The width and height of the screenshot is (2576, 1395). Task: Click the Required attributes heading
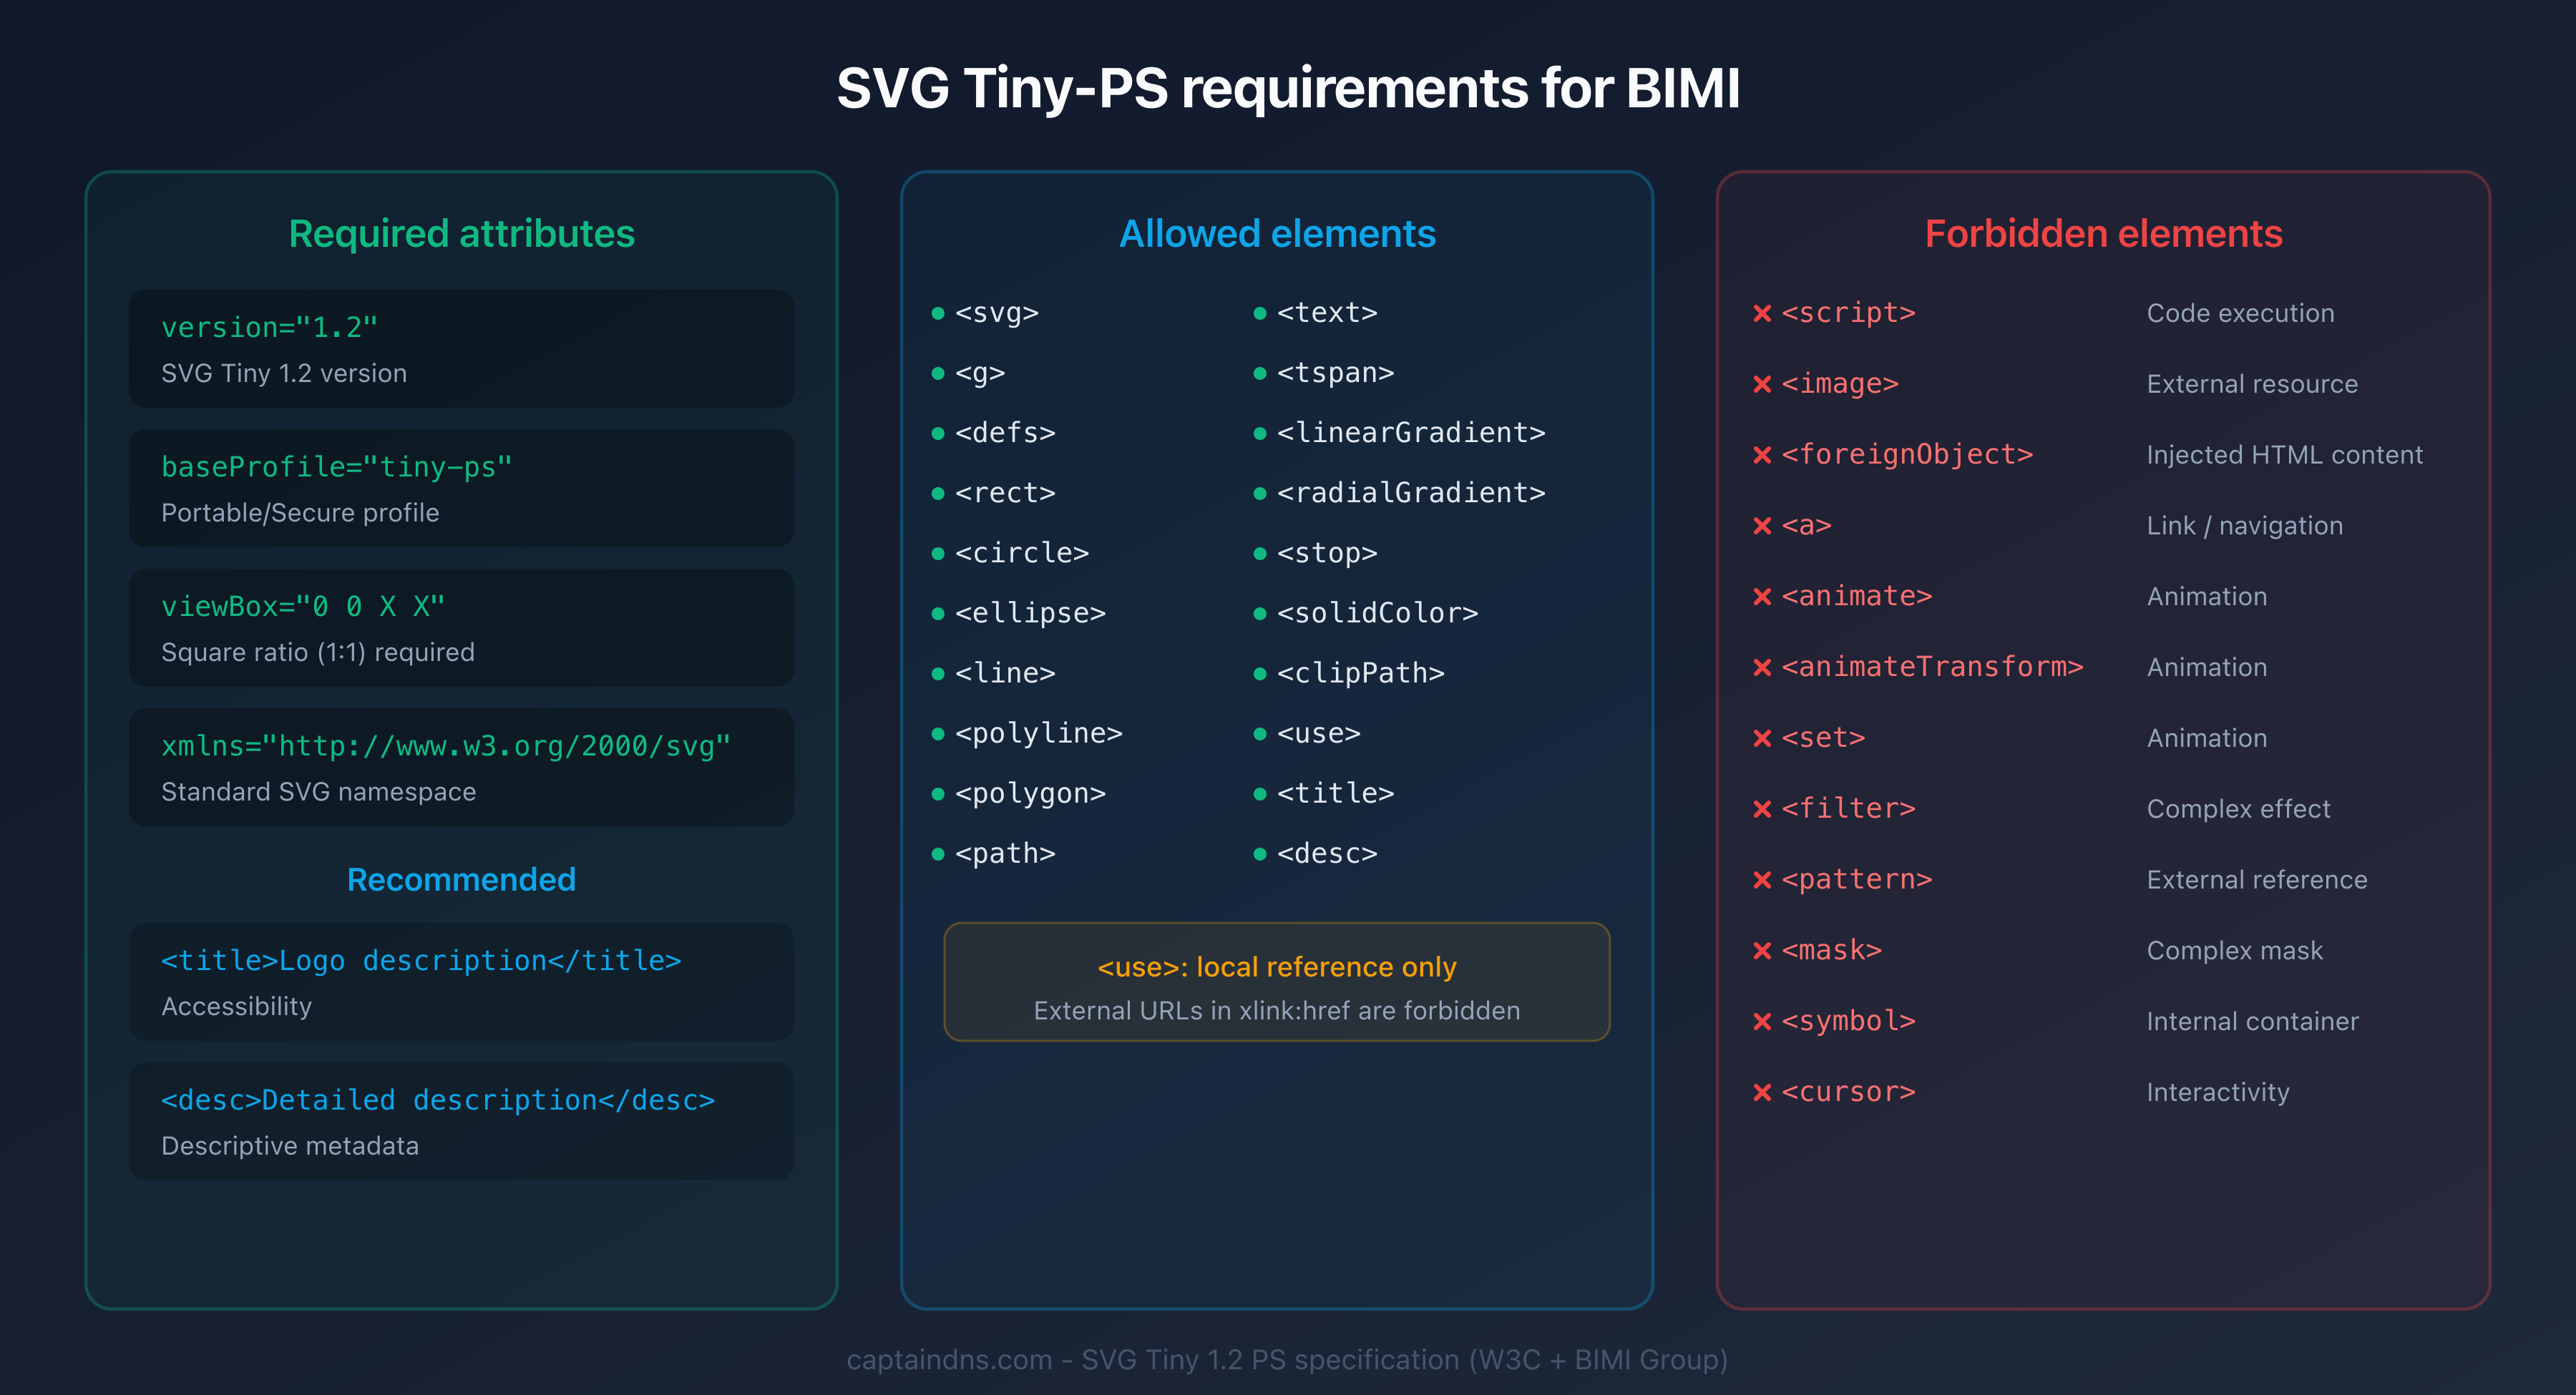click(461, 234)
